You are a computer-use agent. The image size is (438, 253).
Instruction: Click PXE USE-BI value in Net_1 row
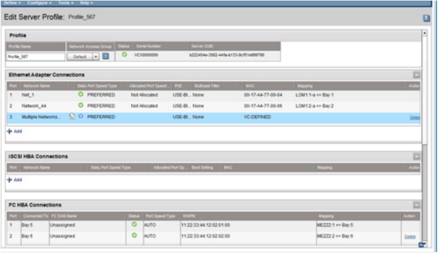pyautogui.click(x=181, y=95)
